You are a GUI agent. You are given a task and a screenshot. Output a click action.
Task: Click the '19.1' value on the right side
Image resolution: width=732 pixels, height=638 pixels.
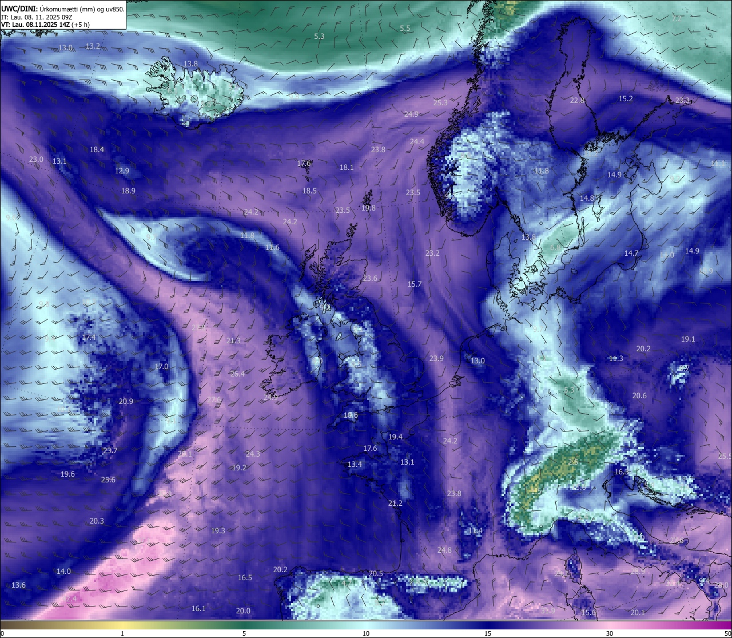click(x=688, y=339)
